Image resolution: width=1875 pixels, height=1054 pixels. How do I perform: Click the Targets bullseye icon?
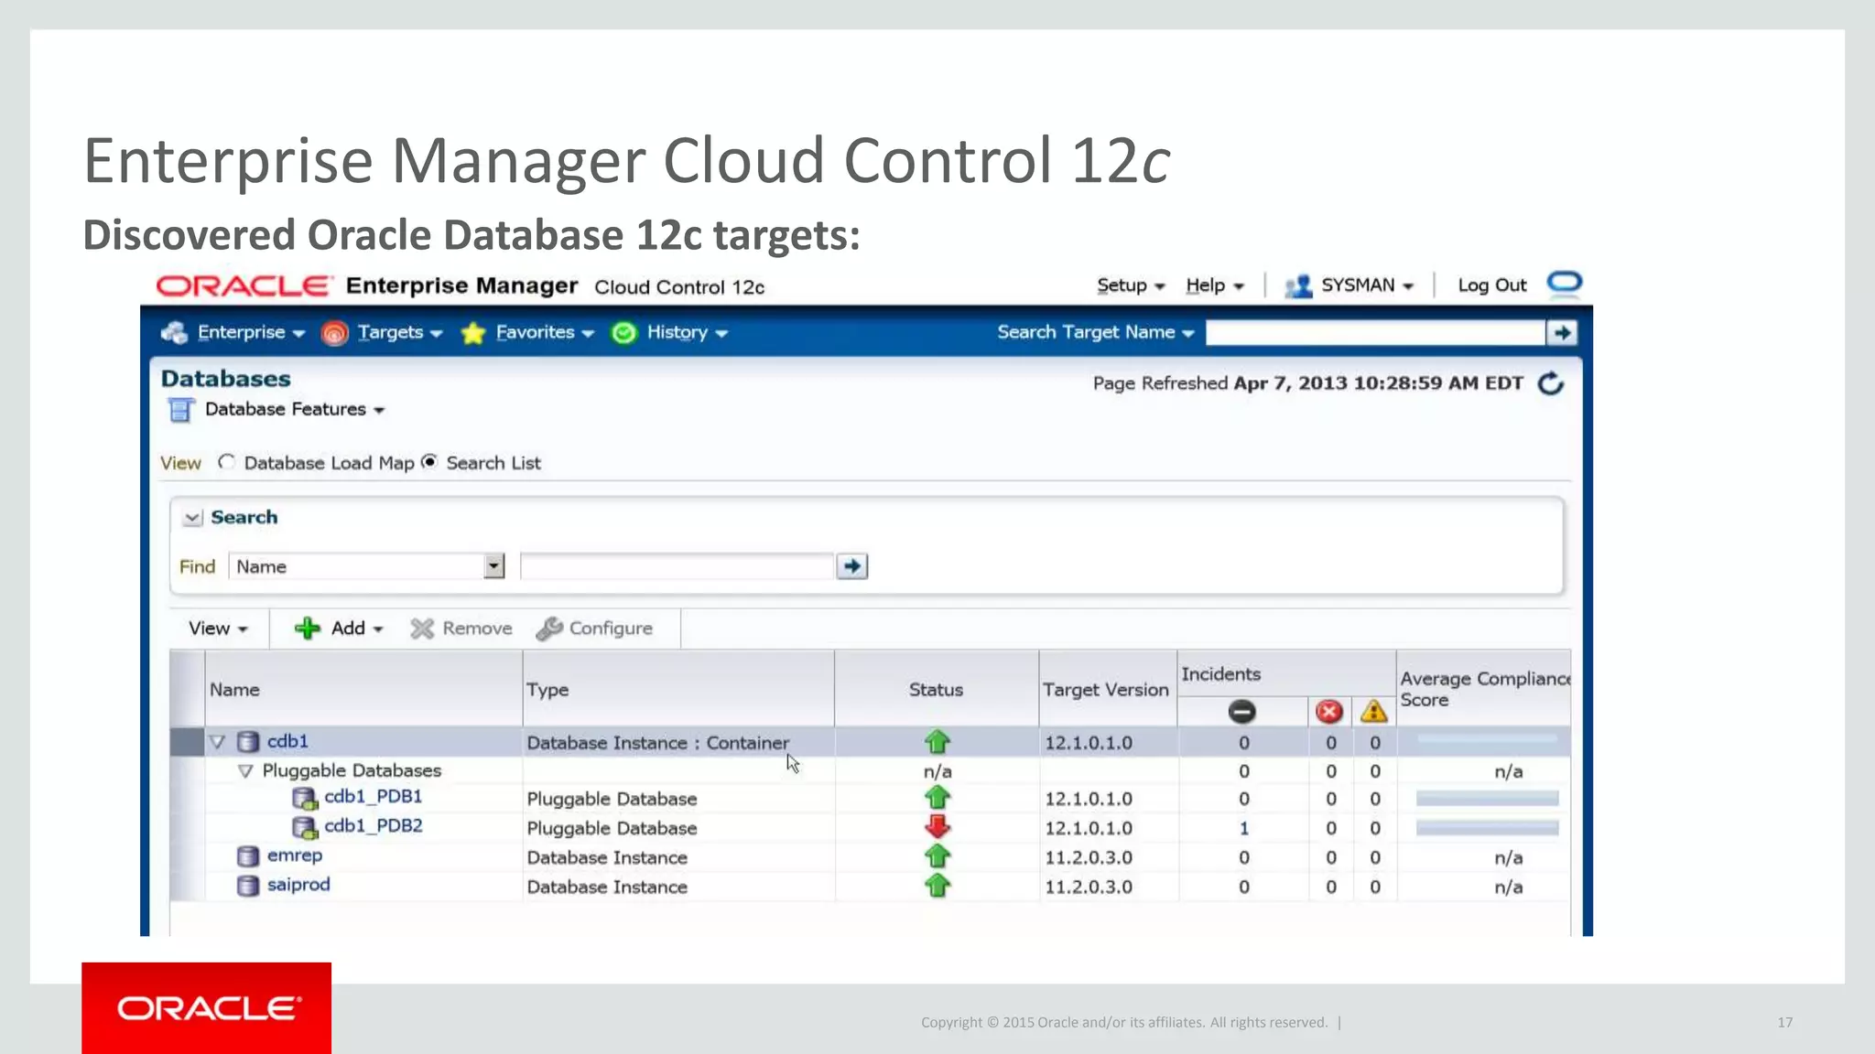(334, 334)
